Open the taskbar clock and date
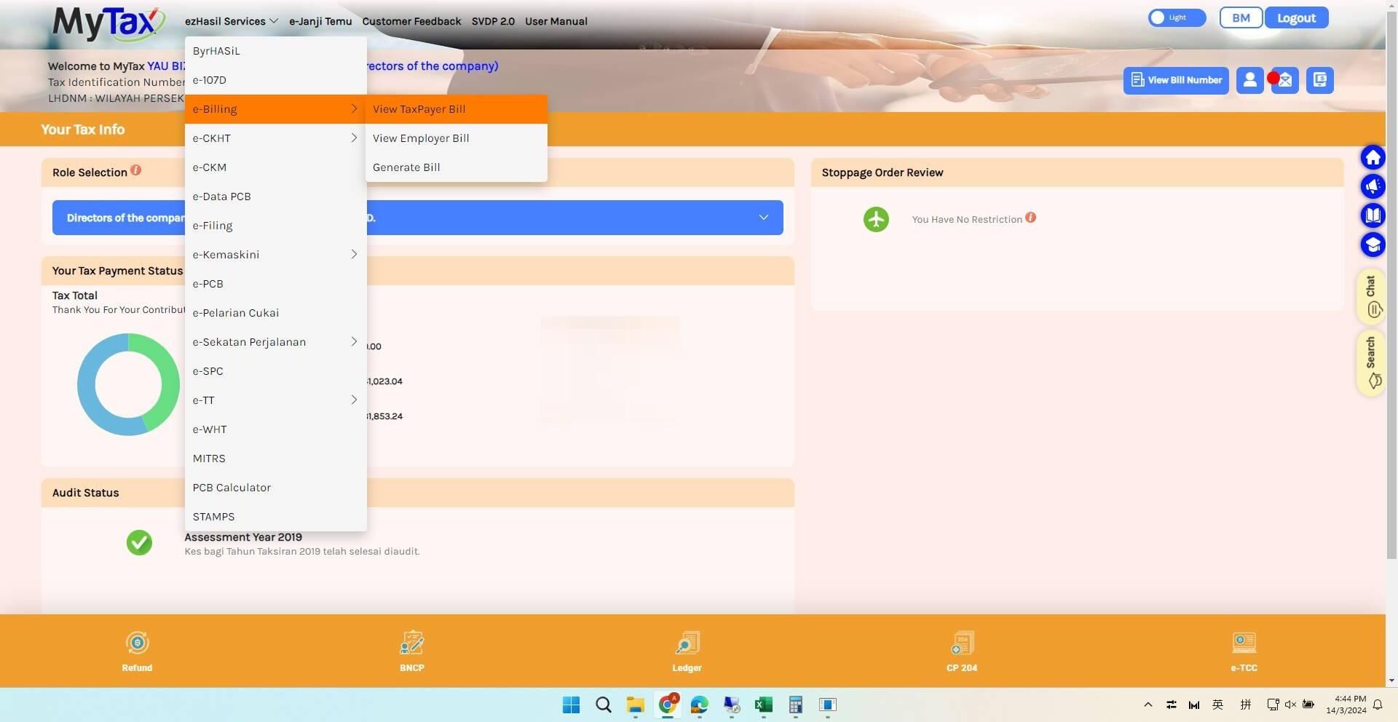1398x722 pixels. [1346, 705]
